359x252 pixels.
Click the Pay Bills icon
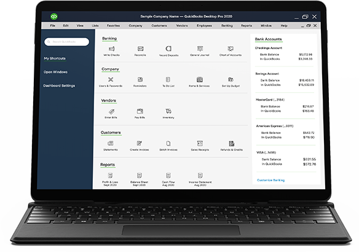tap(140, 111)
